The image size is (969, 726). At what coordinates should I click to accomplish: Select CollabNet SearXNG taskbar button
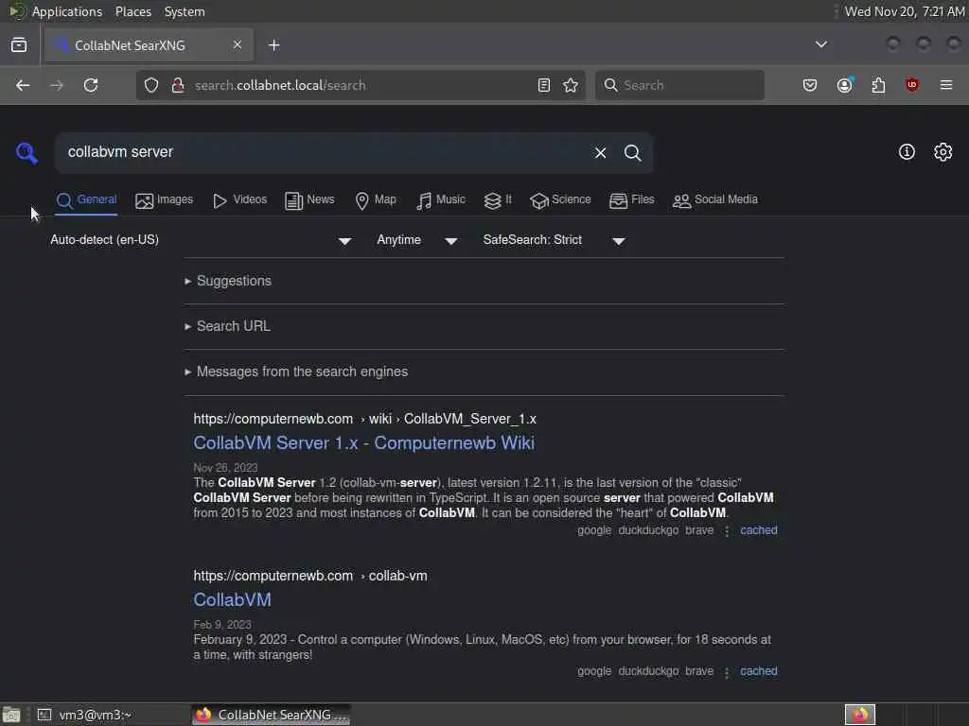[x=272, y=715]
